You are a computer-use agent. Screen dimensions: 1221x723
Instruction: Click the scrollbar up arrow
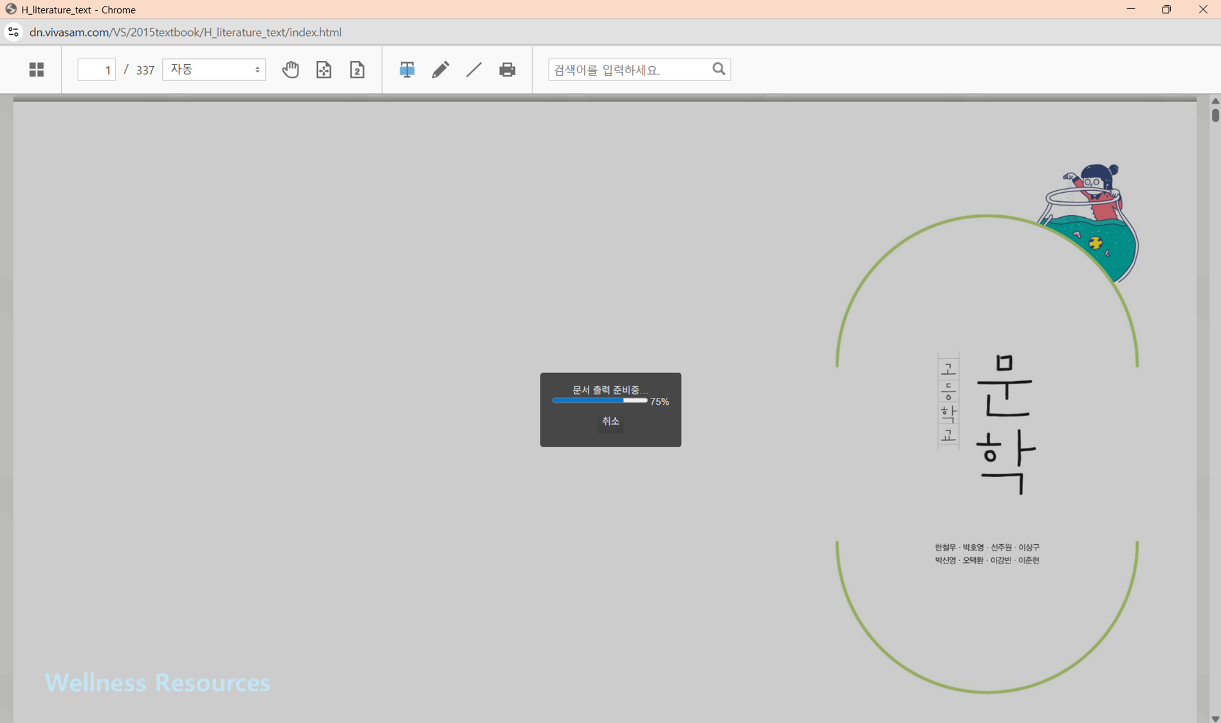pyautogui.click(x=1215, y=101)
